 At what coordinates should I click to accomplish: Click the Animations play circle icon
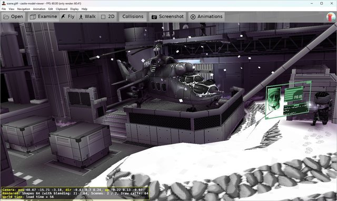click(x=193, y=17)
